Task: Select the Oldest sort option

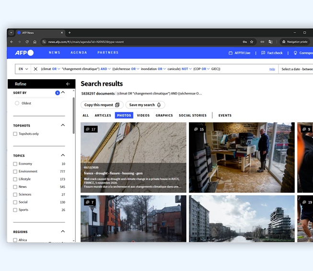Action: click(x=17, y=103)
